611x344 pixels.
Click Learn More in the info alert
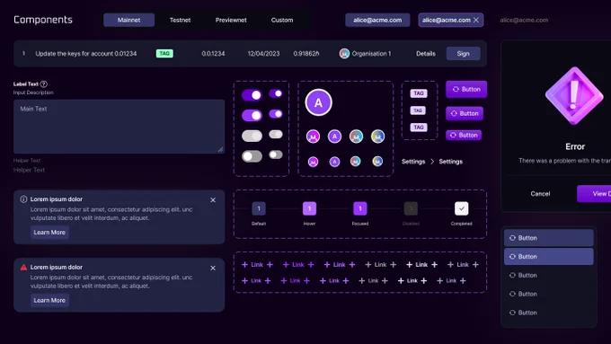[x=49, y=233]
